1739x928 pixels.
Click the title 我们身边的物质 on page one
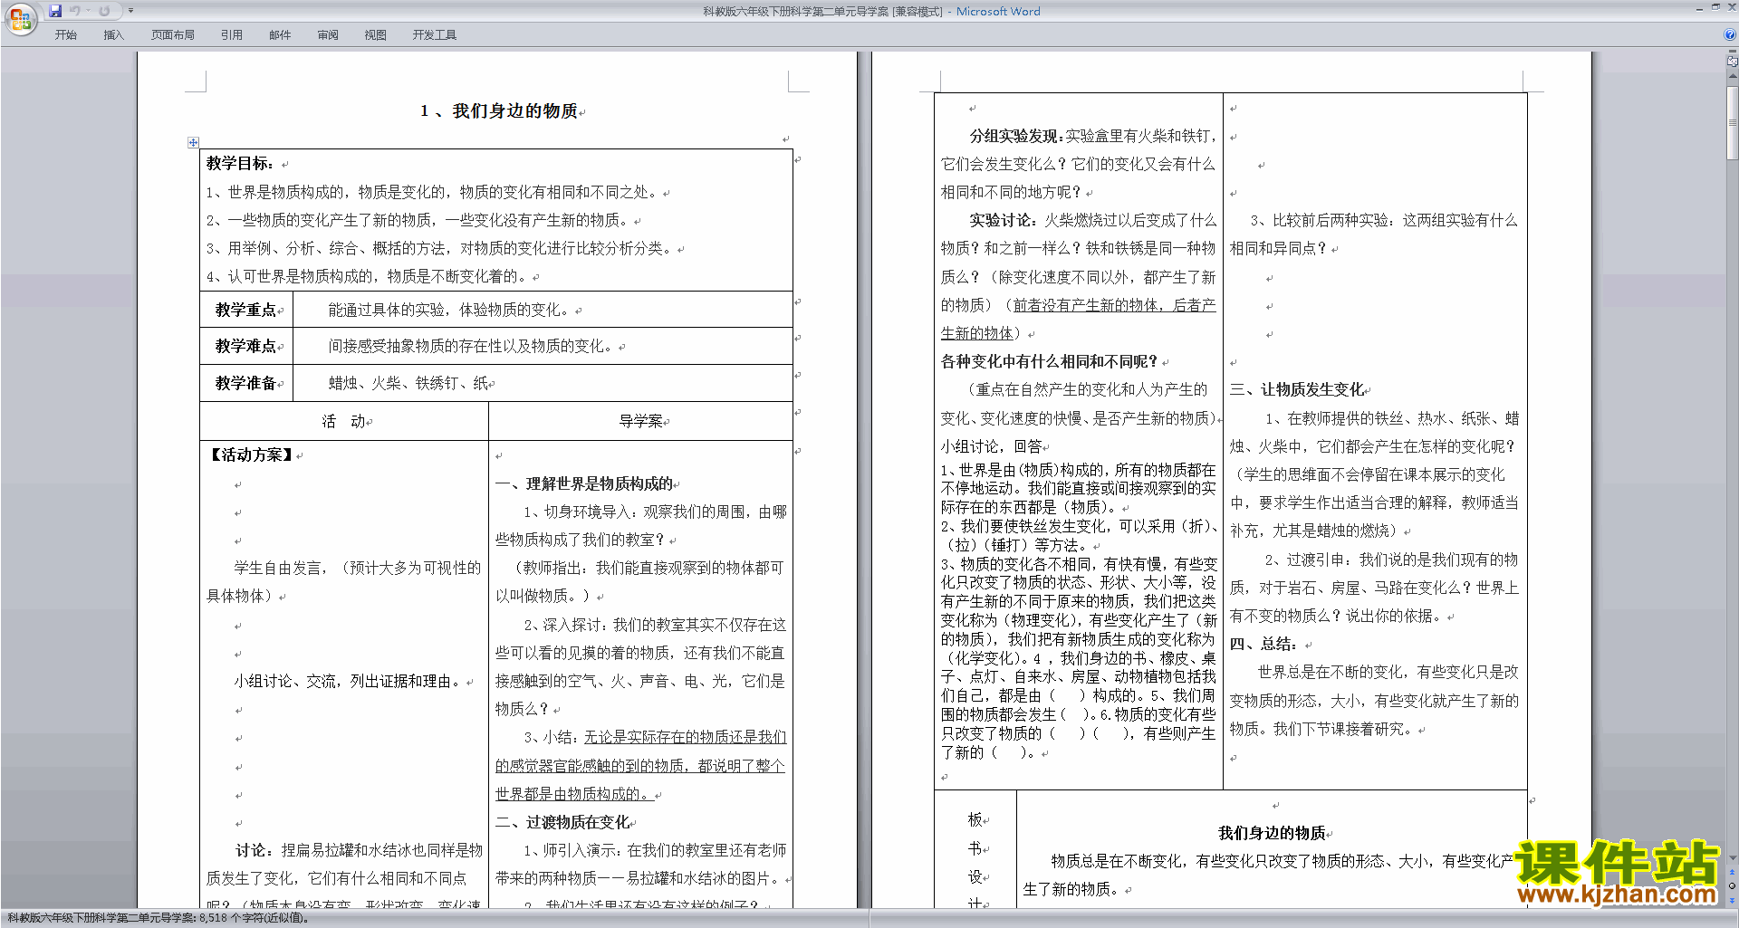tap(514, 111)
